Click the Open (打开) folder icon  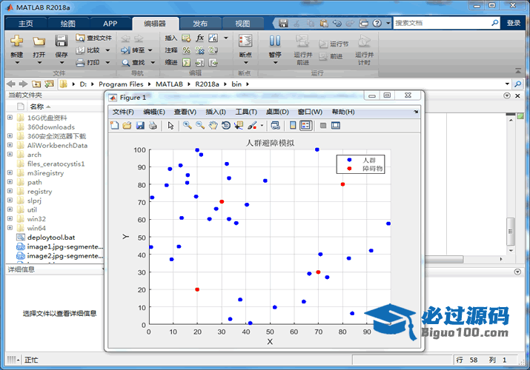tap(39, 41)
